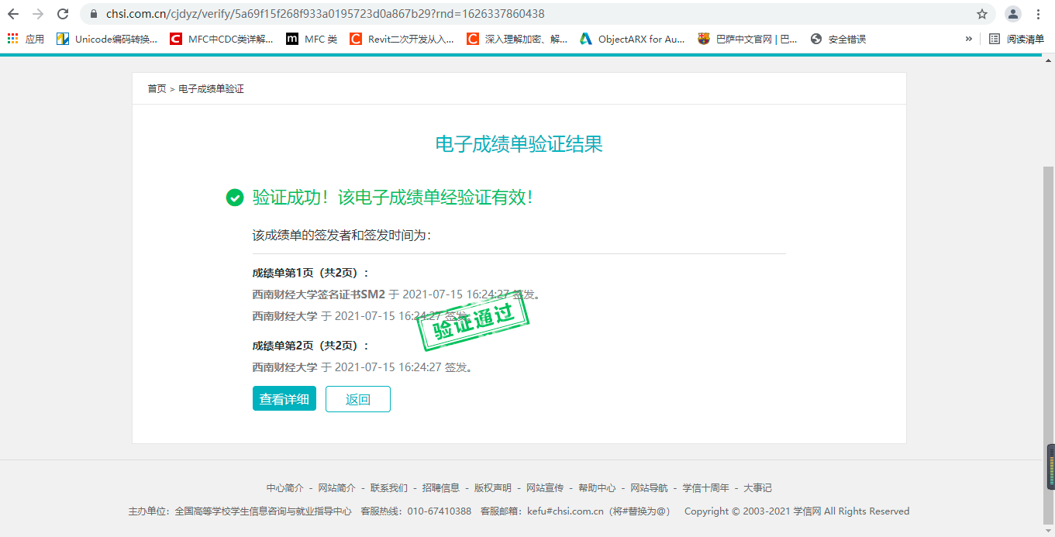Open Chrome profile avatar menu

1013,14
